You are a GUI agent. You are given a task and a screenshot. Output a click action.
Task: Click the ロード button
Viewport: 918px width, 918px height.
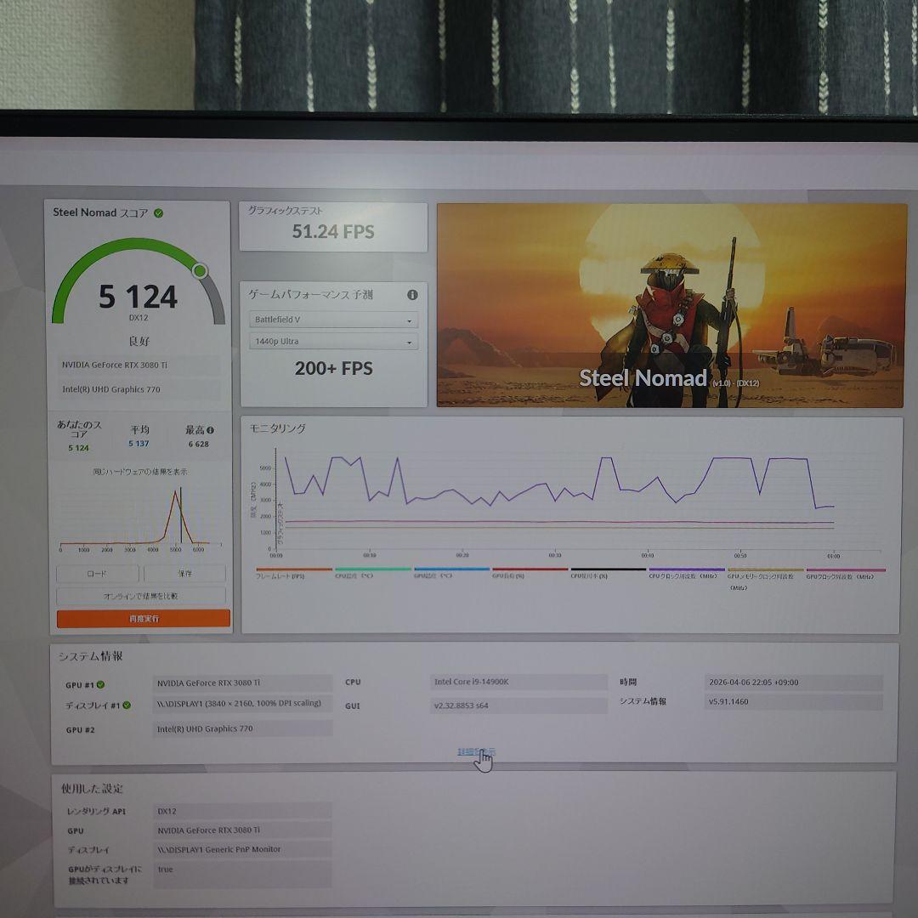click(97, 574)
